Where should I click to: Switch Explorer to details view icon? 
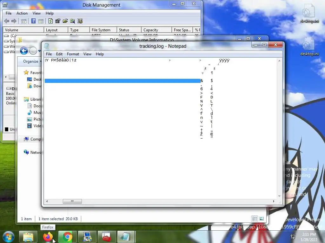coord(255,219)
